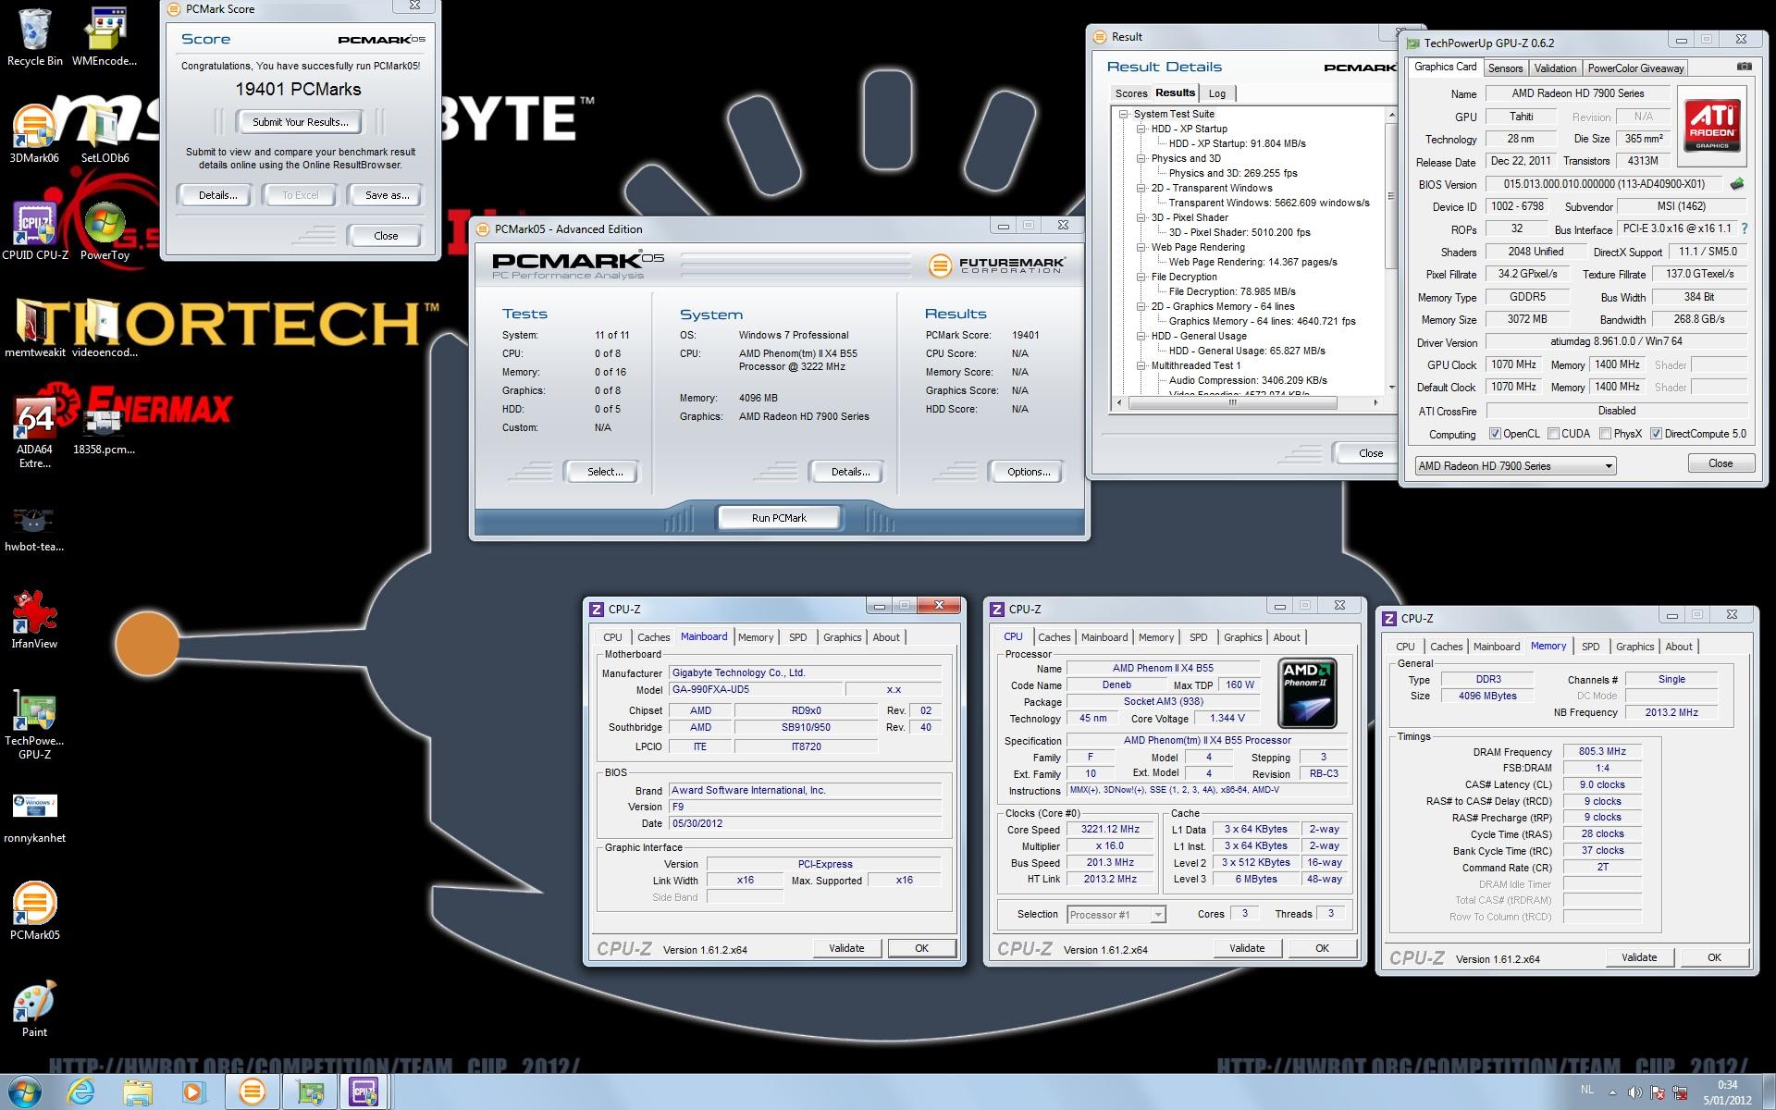Open the Caches tab in CPU-Z Mainboard window
Screen dimensions: 1776x1110
pos(653,637)
